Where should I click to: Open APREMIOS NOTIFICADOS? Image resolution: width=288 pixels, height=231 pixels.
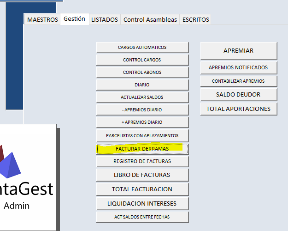[238, 67]
